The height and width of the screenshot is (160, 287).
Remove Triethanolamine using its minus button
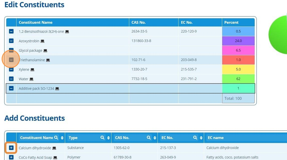pyautogui.click(x=11, y=60)
